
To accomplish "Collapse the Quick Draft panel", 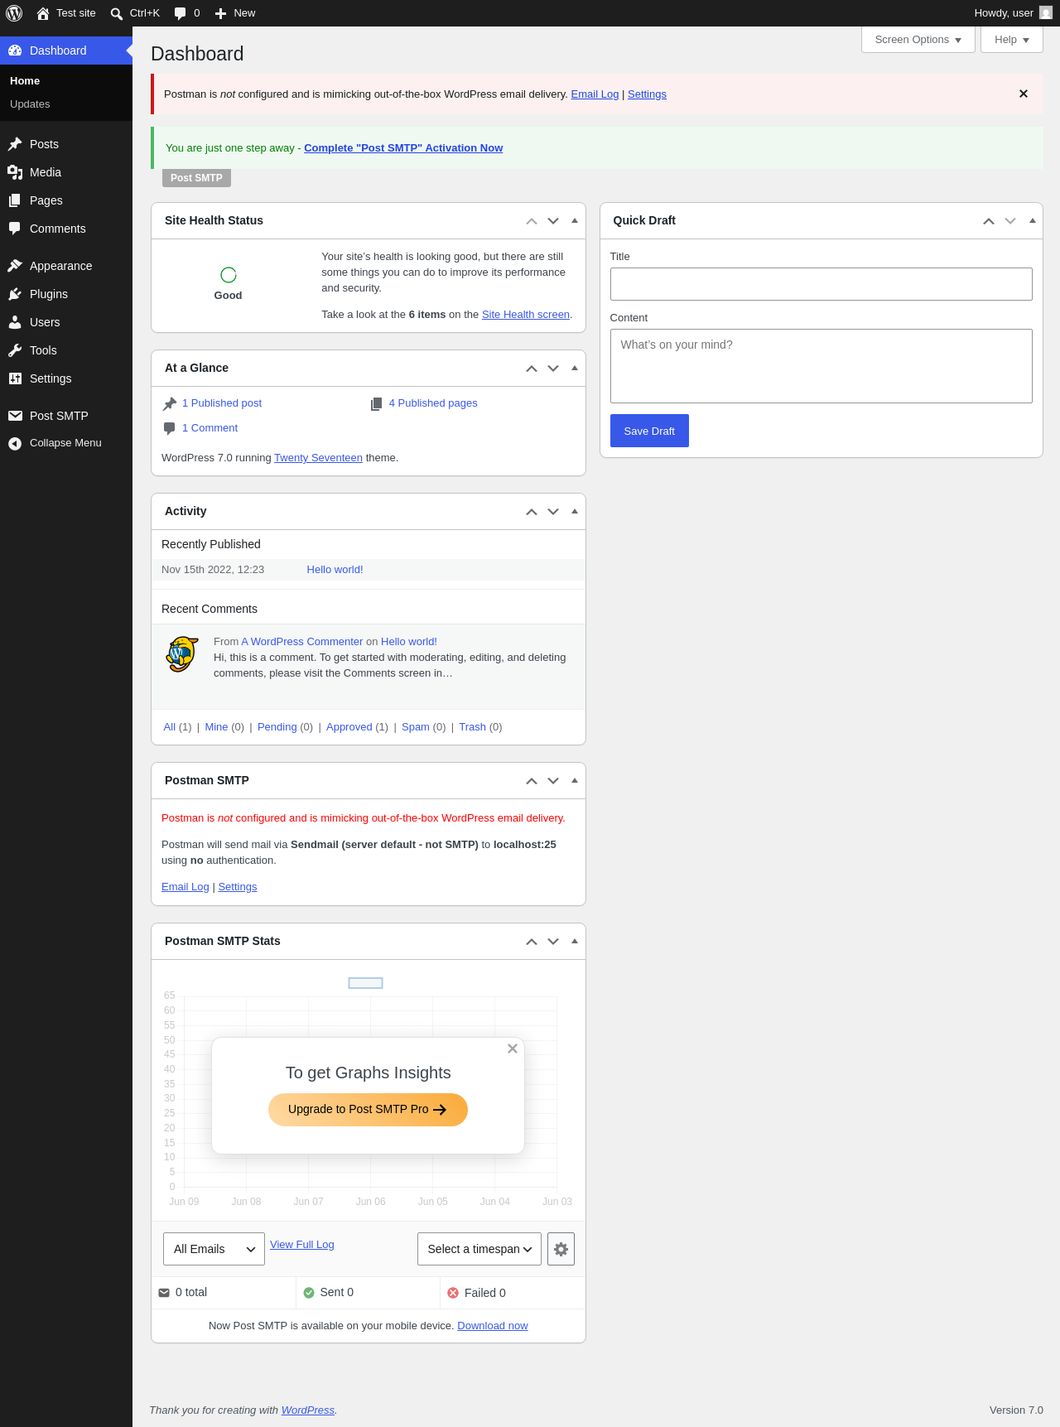I will pos(1032,220).
